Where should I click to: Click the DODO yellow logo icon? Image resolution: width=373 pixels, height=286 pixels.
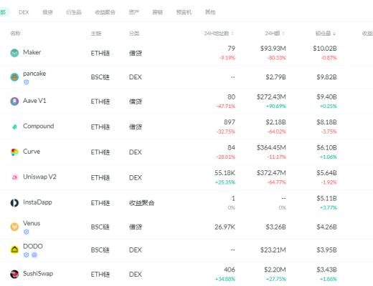coord(14,250)
